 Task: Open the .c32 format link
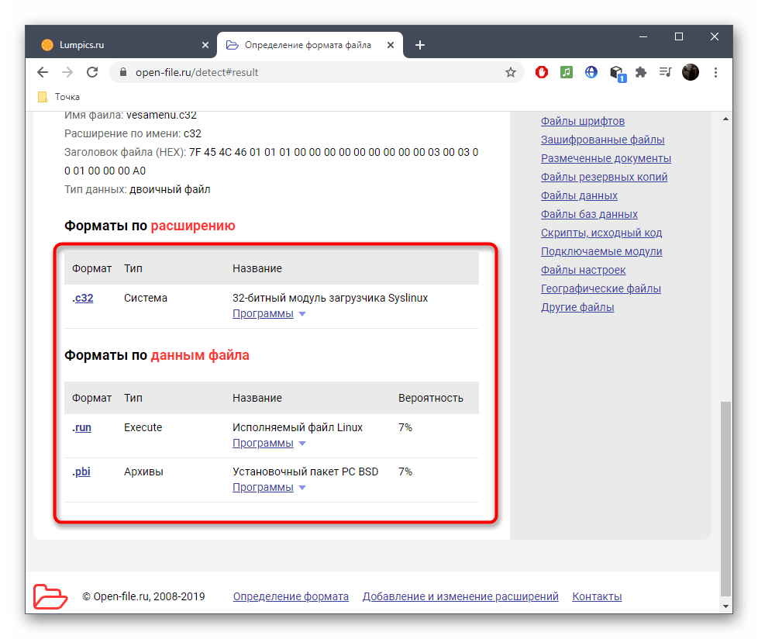point(83,298)
